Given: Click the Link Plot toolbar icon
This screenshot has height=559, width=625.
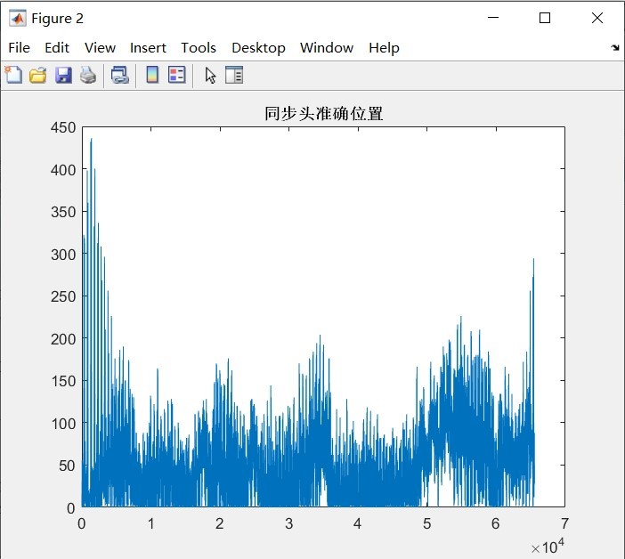Looking at the screenshot, I should pyautogui.click(x=120, y=75).
